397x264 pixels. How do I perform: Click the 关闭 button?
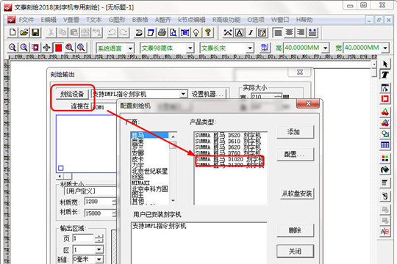(296, 251)
